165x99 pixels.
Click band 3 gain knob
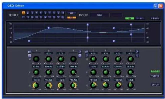(61, 85)
